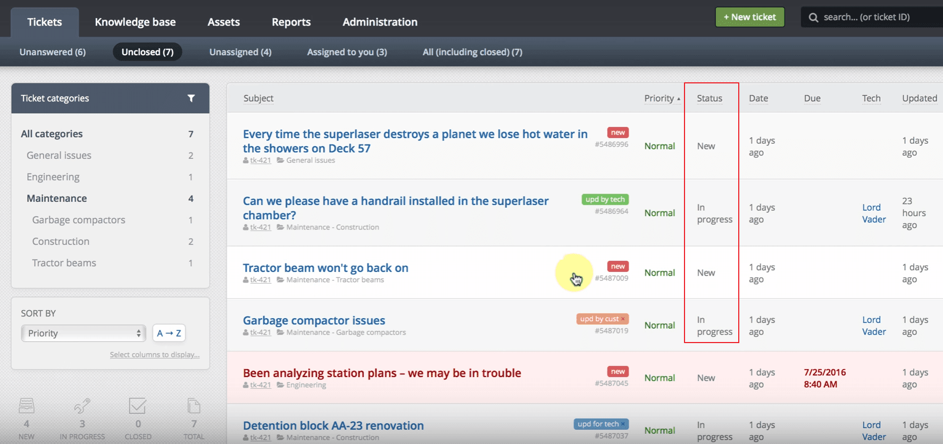Click the filter funnel icon in Ticket categories
The image size is (943, 444).
191,98
